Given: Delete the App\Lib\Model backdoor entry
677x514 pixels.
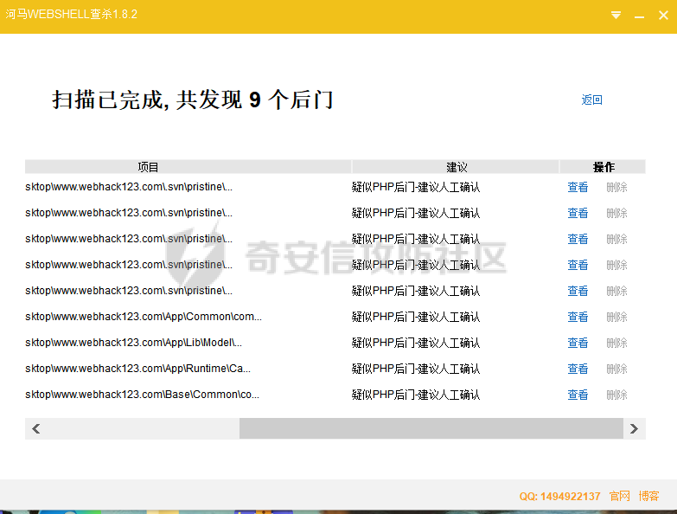Looking at the screenshot, I should (616, 343).
